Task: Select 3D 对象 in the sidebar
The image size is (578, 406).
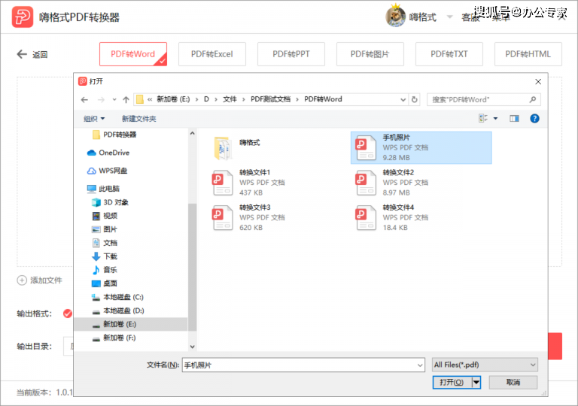Action: point(110,202)
